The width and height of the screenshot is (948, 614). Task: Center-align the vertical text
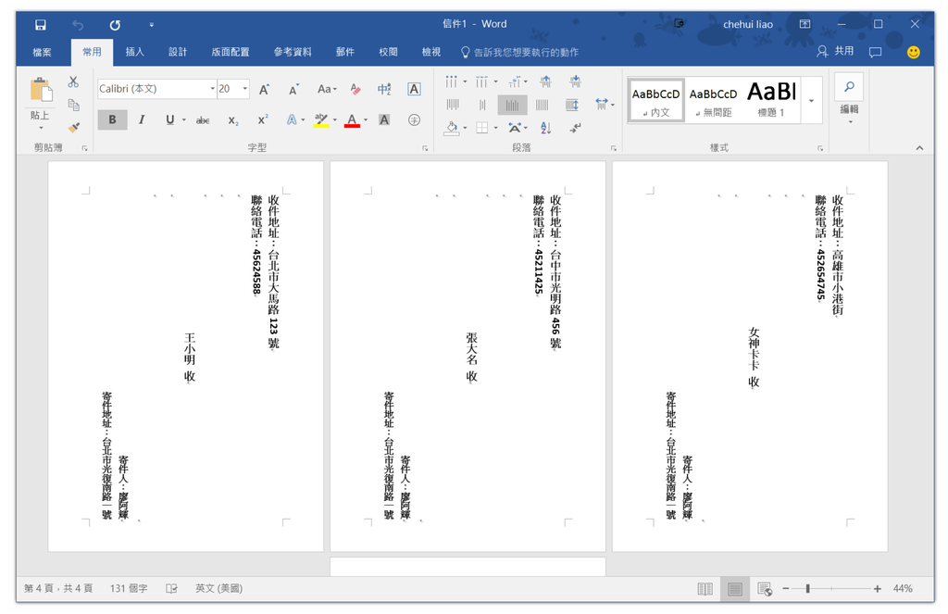(481, 105)
